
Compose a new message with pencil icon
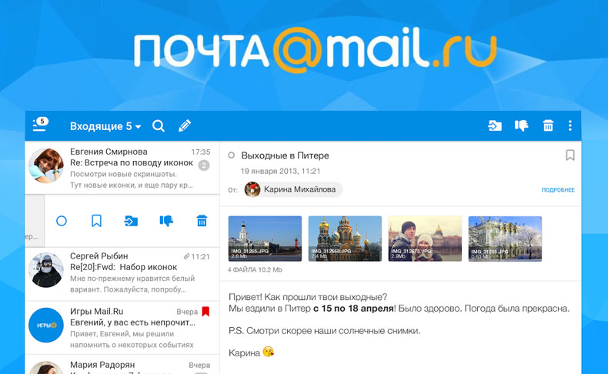(185, 125)
